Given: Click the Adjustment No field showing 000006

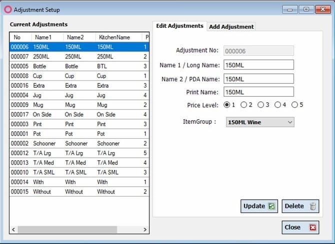Looking at the screenshot, I should [x=258, y=51].
